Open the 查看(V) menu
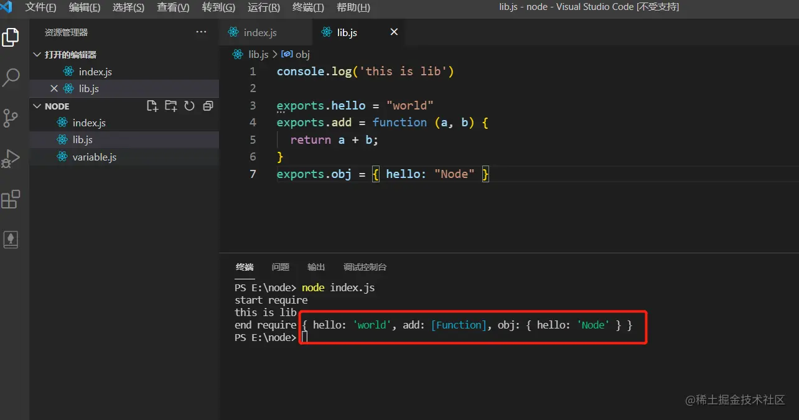This screenshot has height=420, width=799. (173, 7)
